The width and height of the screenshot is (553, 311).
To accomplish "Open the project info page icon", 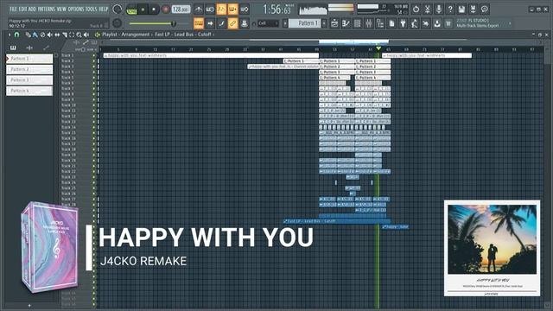I will click(391, 23).
